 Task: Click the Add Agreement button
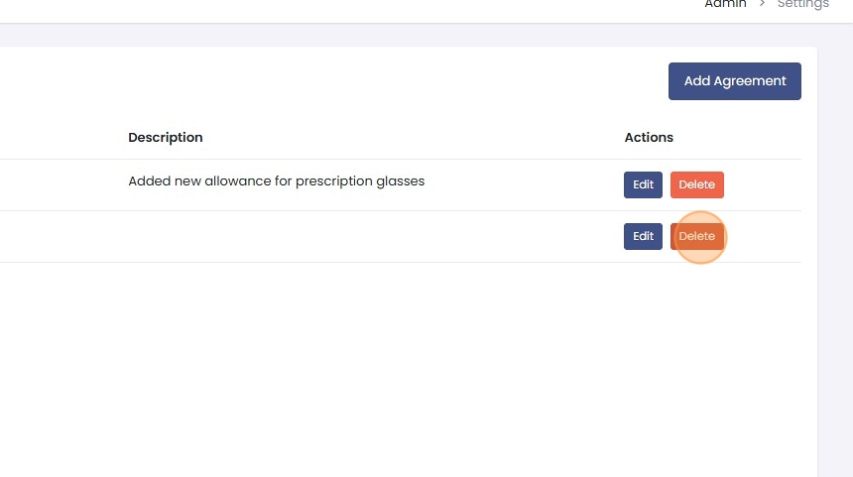[x=734, y=81]
